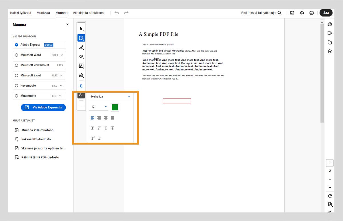Rotate the page view icon
This screenshot has width=343, height=221.
pyautogui.click(x=330, y=196)
